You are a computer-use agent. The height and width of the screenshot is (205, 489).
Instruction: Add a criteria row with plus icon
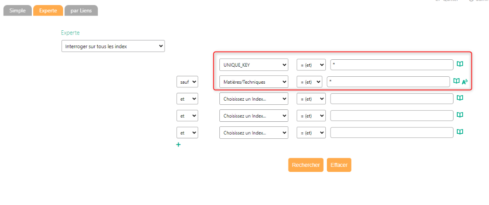coord(178,145)
